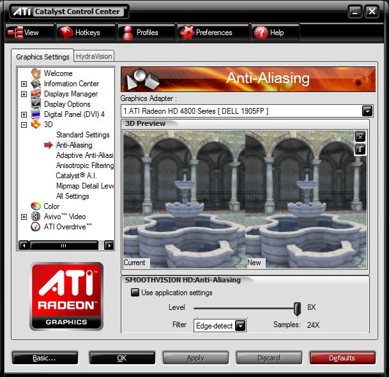The image size is (389, 377).
Task: Click the Current preview image
Action: coord(185,199)
